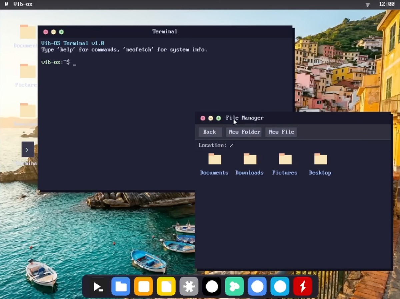Viewport: 400px width, 299px height.
Task: Create a folder with the New Folder button
Action: pos(244,132)
